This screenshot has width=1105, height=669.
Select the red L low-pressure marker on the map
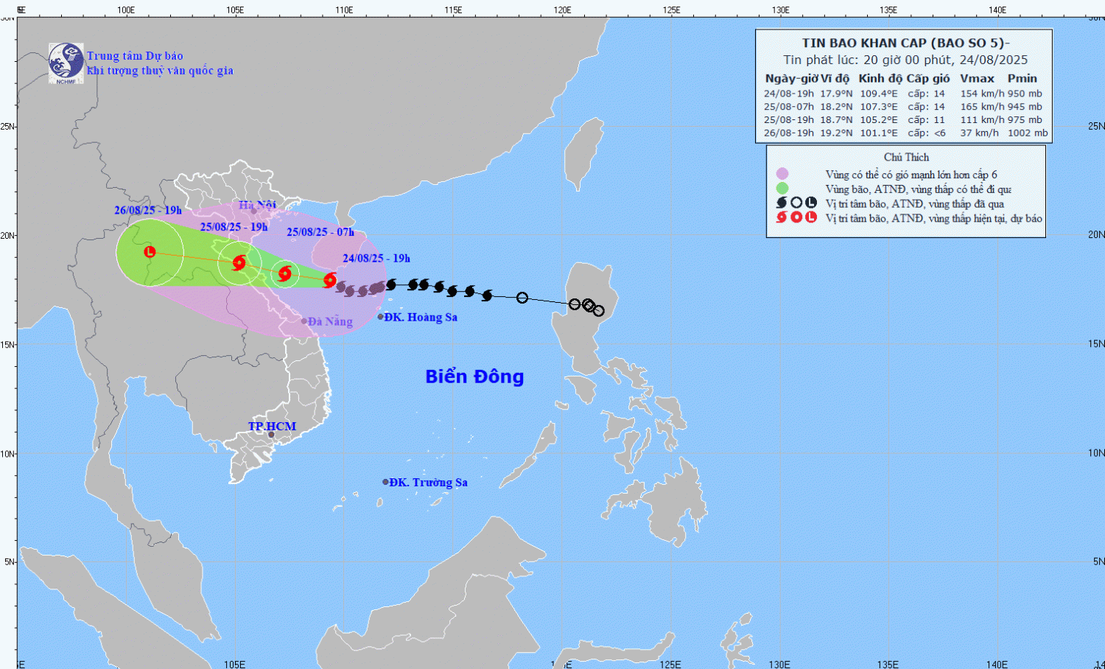click(150, 252)
